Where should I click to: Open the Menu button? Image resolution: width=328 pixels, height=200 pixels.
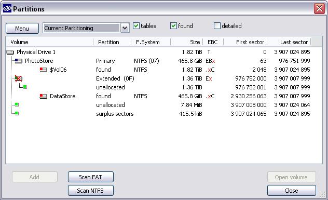22,28
